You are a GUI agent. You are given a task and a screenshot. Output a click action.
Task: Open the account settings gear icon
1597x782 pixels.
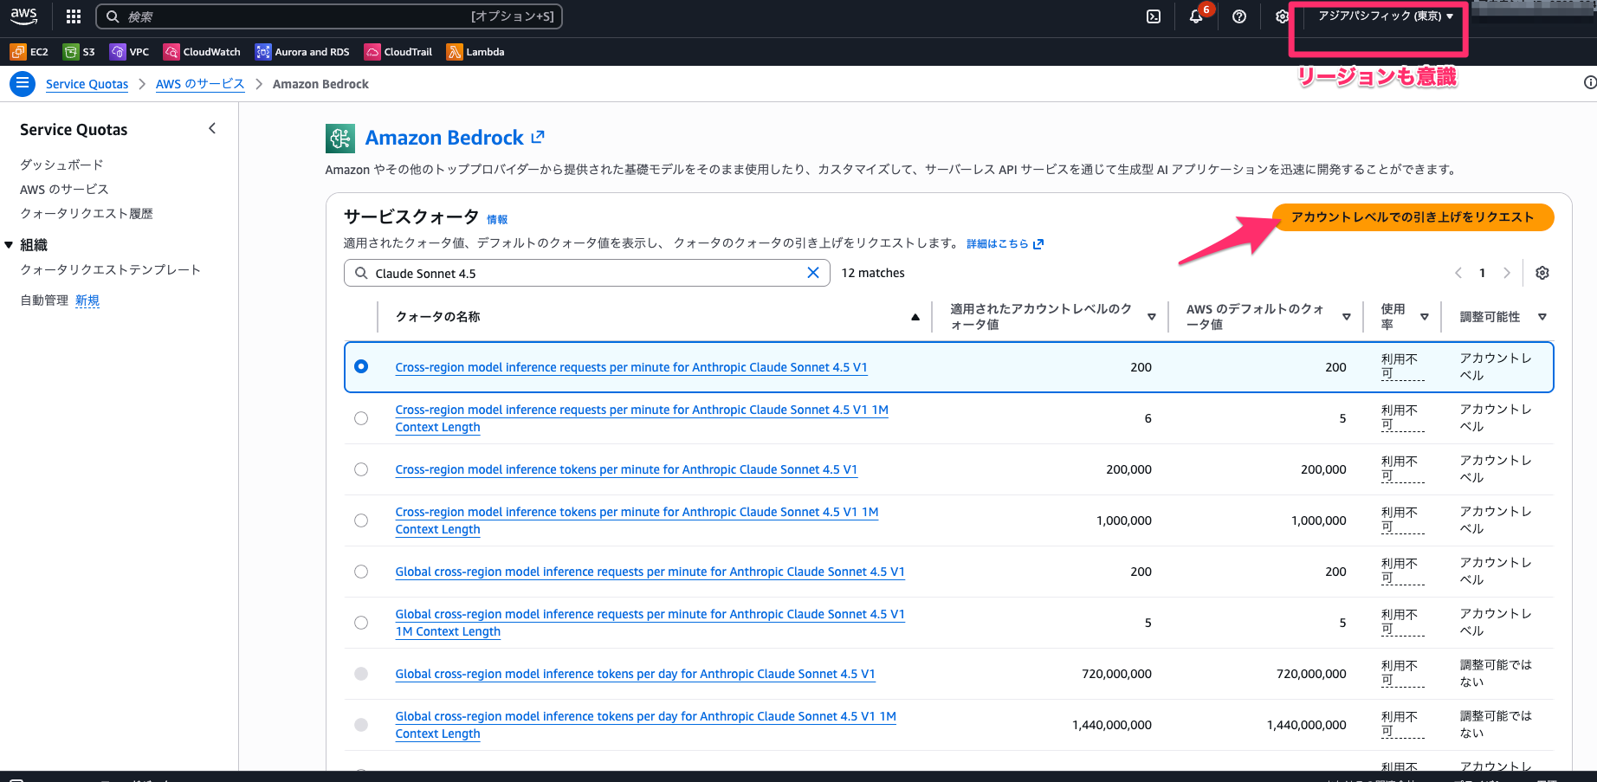click(x=1282, y=16)
